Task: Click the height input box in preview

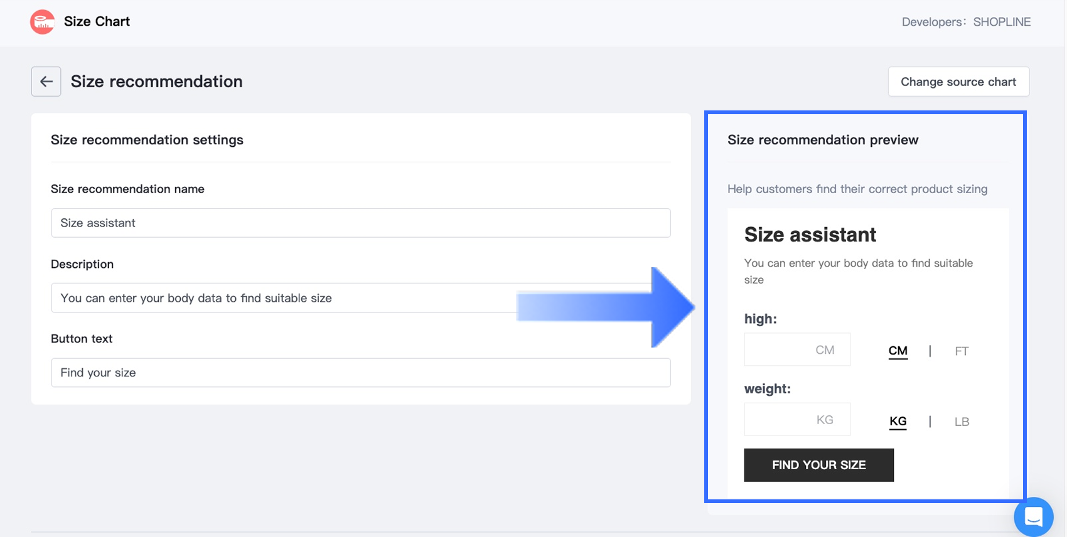Action: (796, 349)
